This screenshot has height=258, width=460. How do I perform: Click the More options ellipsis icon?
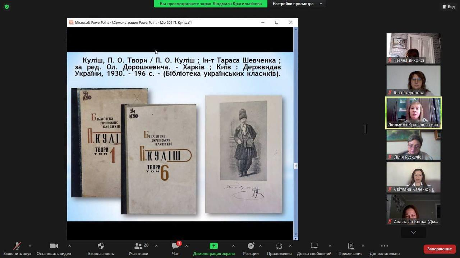tap(385, 246)
